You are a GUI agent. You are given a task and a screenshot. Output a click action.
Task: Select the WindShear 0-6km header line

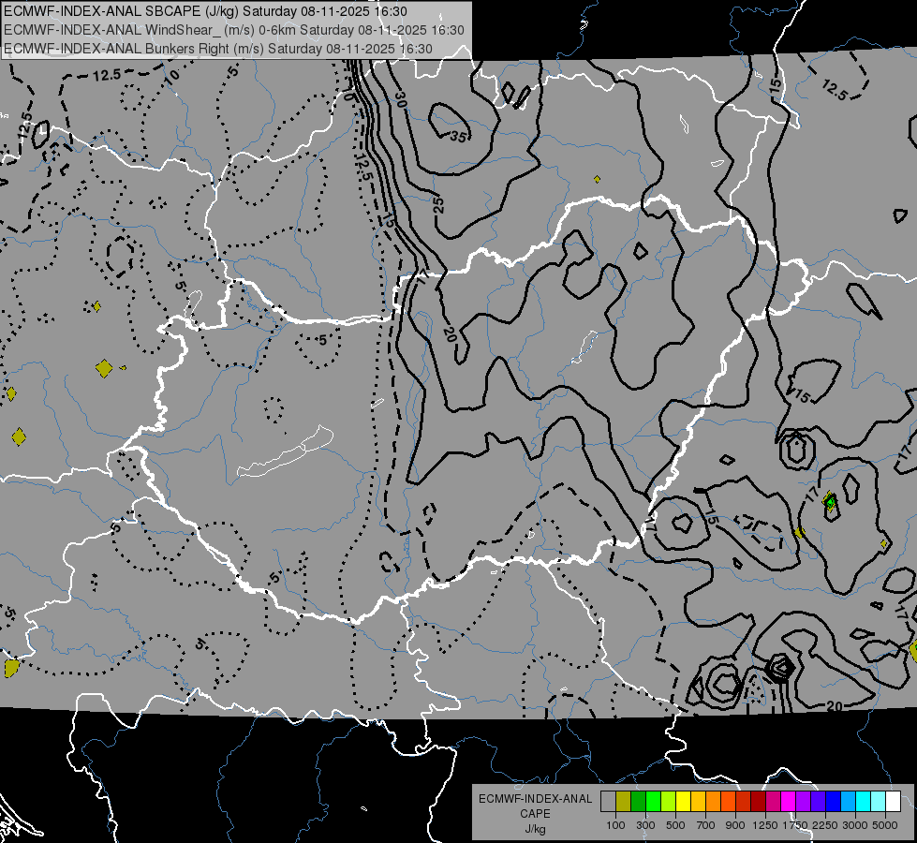234,30
